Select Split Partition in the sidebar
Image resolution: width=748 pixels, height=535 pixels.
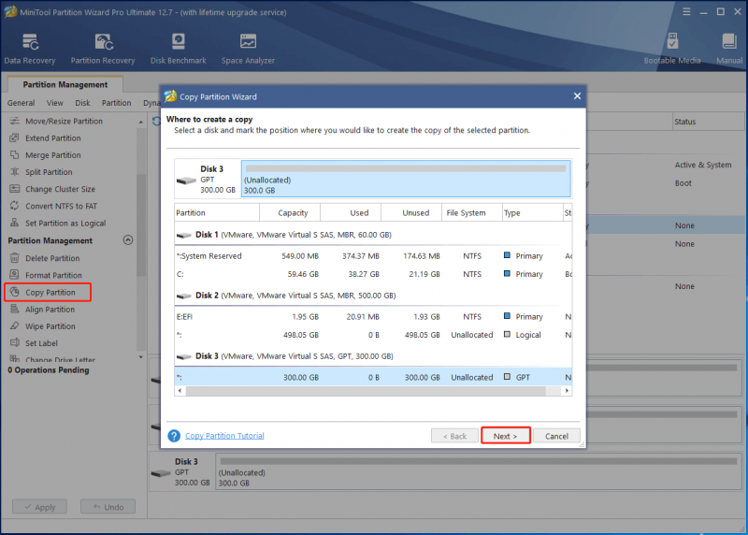(x=49, y=172)
